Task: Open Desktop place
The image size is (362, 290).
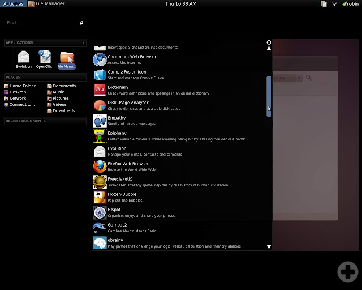Action: coord(15,92)
